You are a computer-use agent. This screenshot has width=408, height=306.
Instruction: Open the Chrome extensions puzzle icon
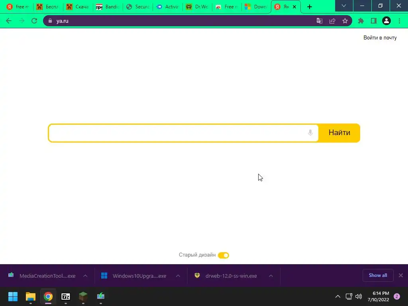tap(361, 21)
